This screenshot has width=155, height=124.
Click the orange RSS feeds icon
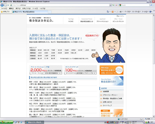pyautogui.click(x=113, y=11)
